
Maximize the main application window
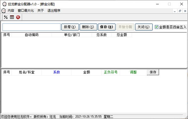[x=169, y=4]
